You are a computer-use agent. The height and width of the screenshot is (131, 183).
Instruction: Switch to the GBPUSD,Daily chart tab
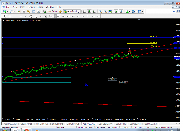click(x=105, y=124)
